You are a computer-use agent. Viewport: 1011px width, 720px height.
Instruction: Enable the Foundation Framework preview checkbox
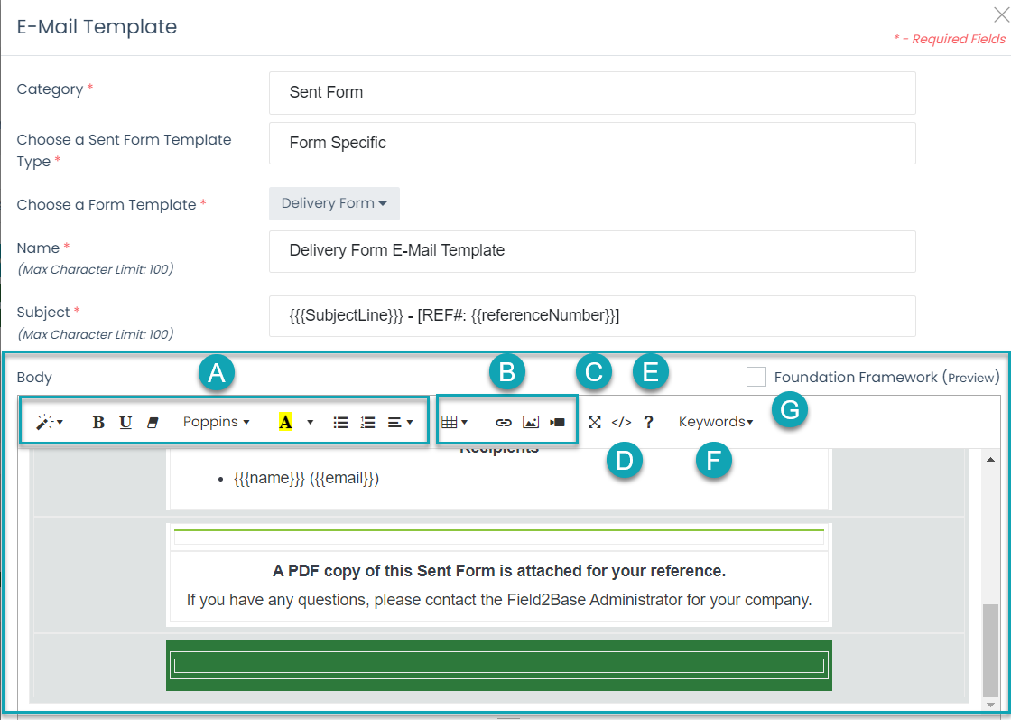[756, 377]
